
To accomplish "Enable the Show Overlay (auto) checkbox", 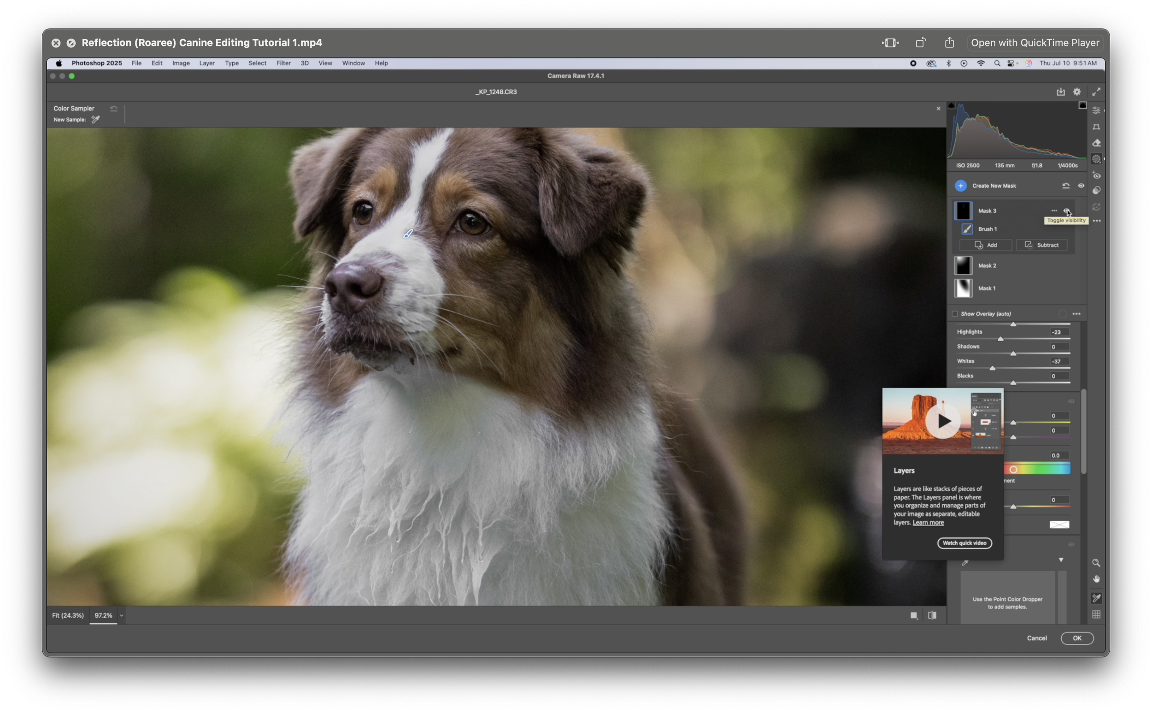I will [x=955, y=313].
